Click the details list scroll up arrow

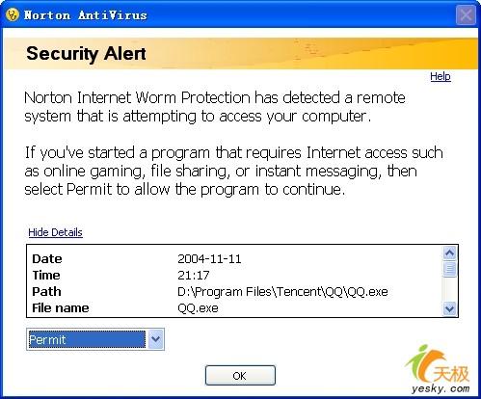(449, 253)
